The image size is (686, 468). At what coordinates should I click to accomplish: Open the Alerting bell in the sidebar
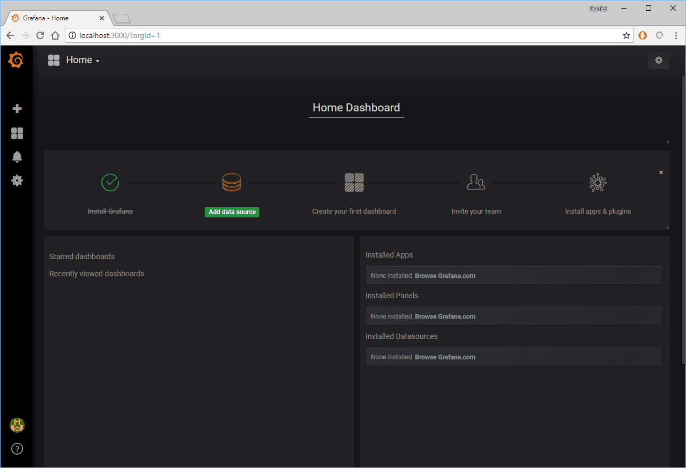[17, 157]
